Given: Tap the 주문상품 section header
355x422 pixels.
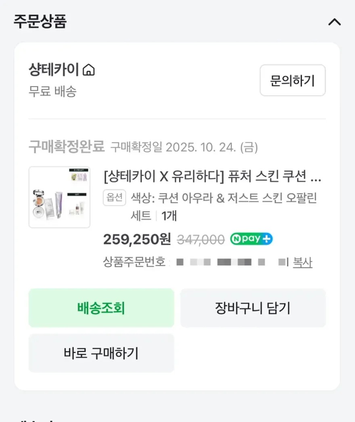Looking at the screenshot, I should pos(40,21).
